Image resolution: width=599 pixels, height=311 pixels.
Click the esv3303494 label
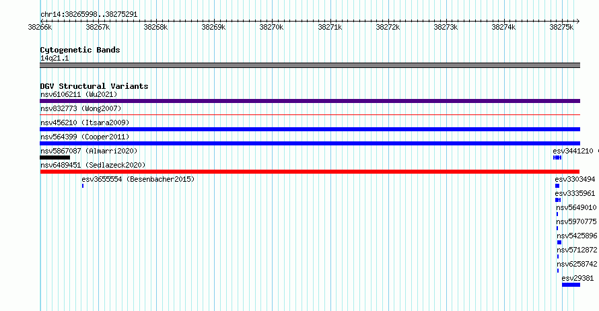[575, 179]
